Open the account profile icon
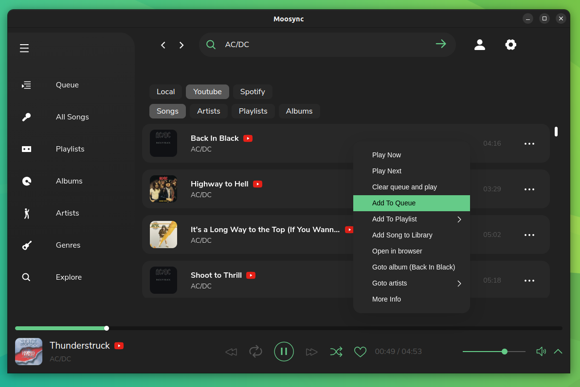The image size is (580, 387). (x=480, y=44)
